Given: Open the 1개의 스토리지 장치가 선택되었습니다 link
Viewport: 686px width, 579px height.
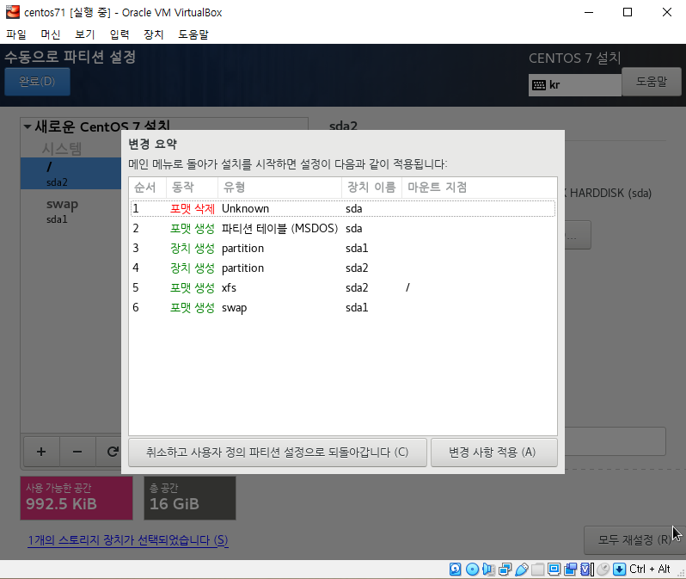Looking at the screenshot, I should (x=128, y=540).
